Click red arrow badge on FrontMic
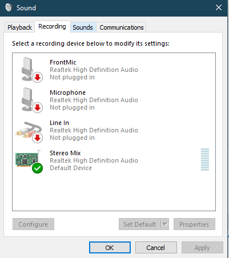Screen dimensions: 229x258 pos(38,78)
